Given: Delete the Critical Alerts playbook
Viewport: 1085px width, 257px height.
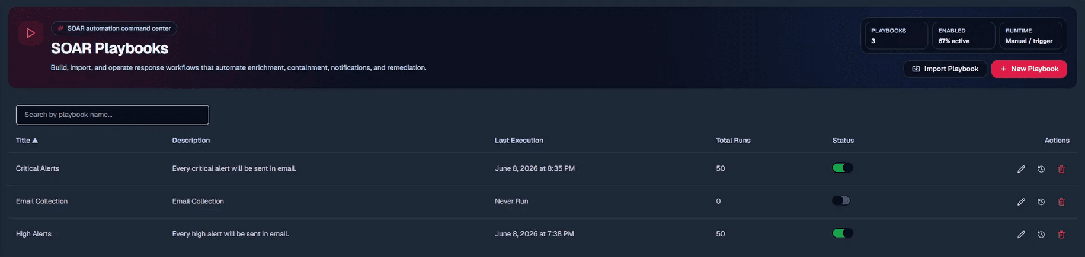Looking at the screenshot, I should coord(1061,169).
